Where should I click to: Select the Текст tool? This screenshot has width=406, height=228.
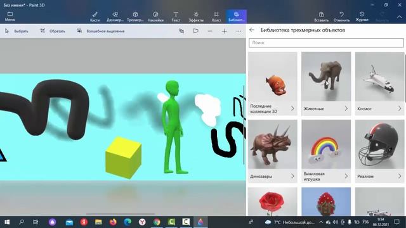point(176,16)
